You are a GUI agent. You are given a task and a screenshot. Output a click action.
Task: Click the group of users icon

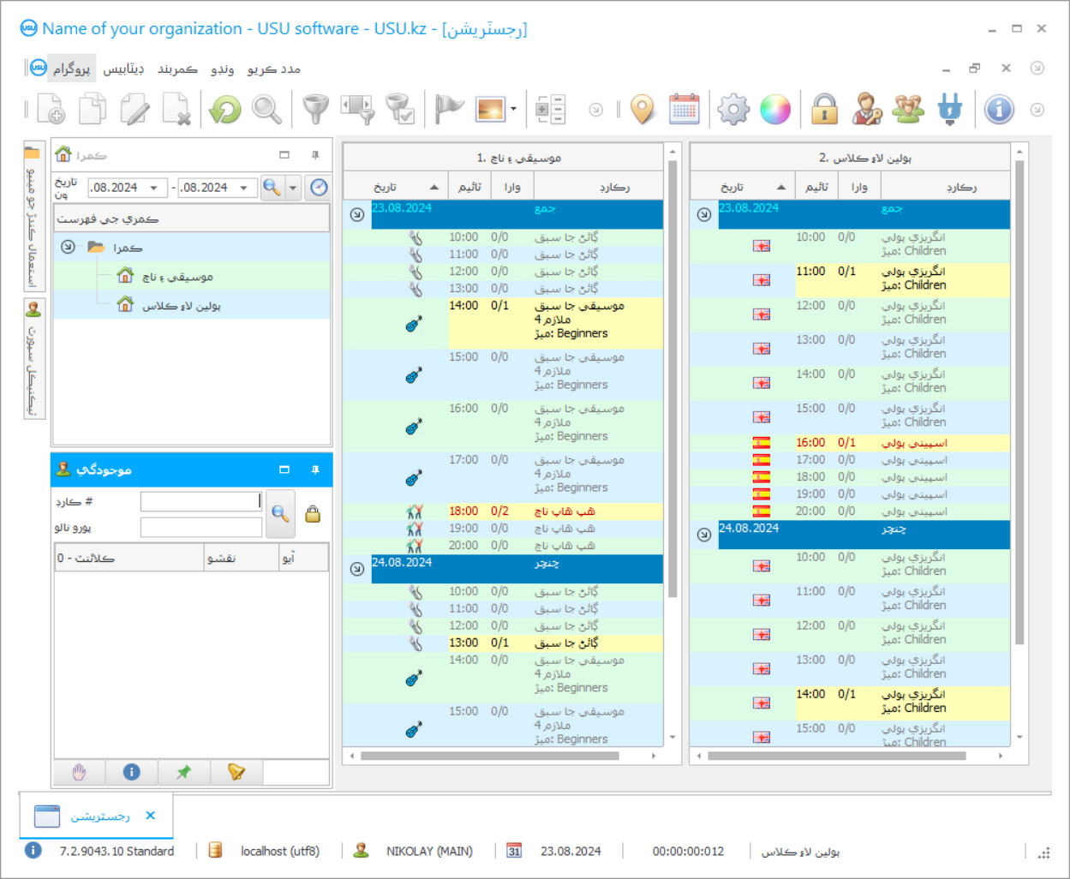908,110
